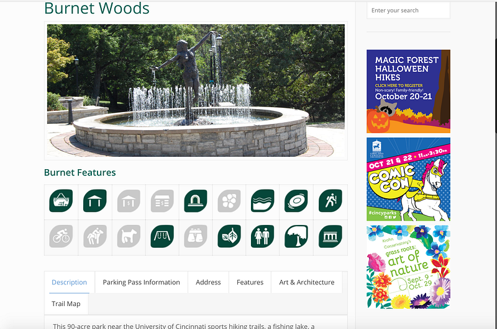
Task: Click the 'Enter your search' field
Action: (x=408, y=11)
